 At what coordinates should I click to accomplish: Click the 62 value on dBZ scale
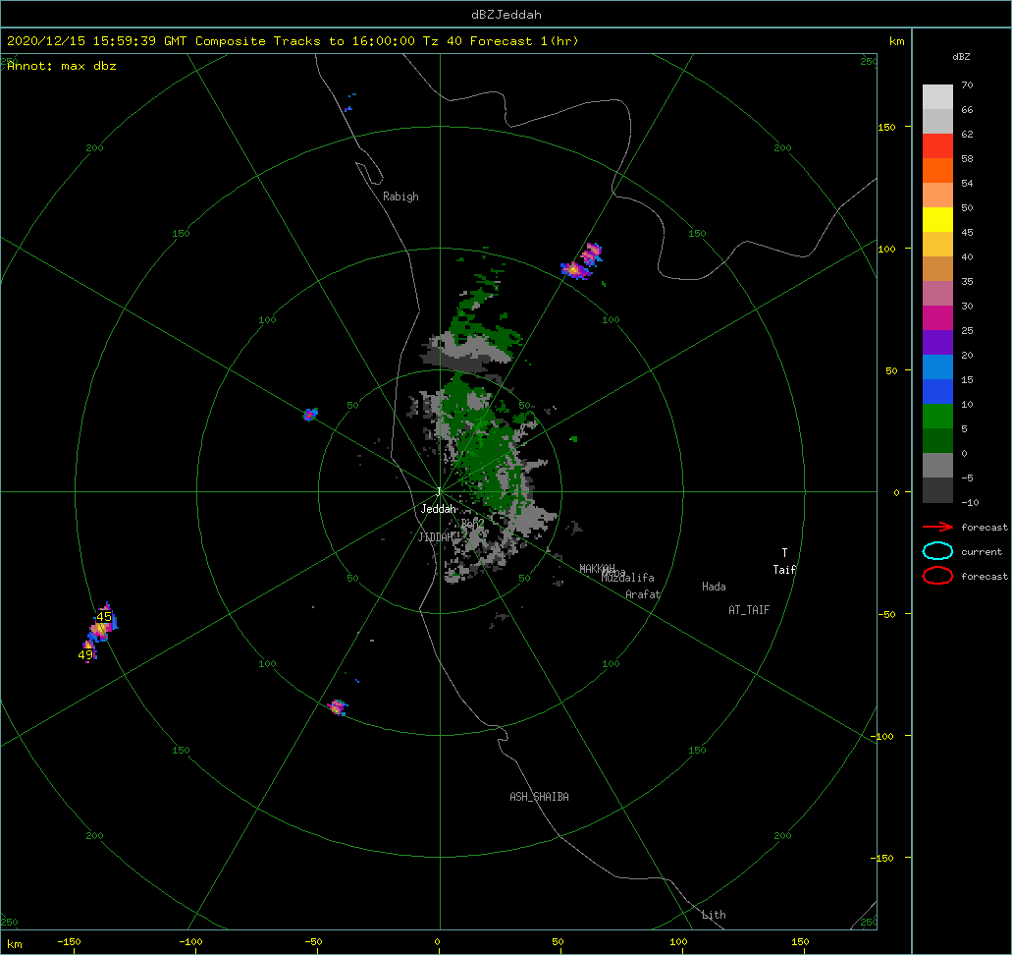coord(967,135)
